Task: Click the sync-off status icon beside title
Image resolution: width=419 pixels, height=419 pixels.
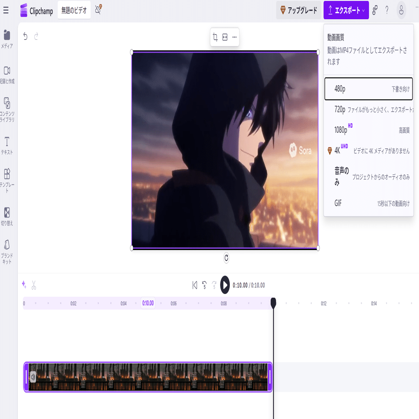Action: pyautogui.click(x=98, y=10)
